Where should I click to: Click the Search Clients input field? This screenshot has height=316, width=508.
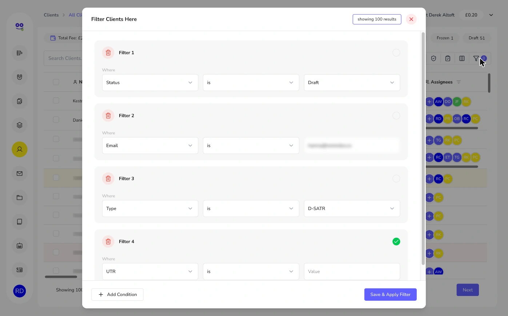point(63,58)
